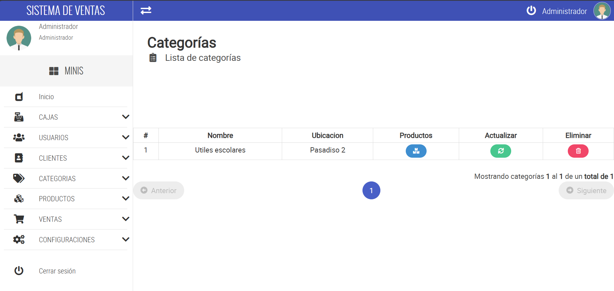
Task: Toggle the sidebar with the swap arrows icon
Action: (x=146, y=10)
